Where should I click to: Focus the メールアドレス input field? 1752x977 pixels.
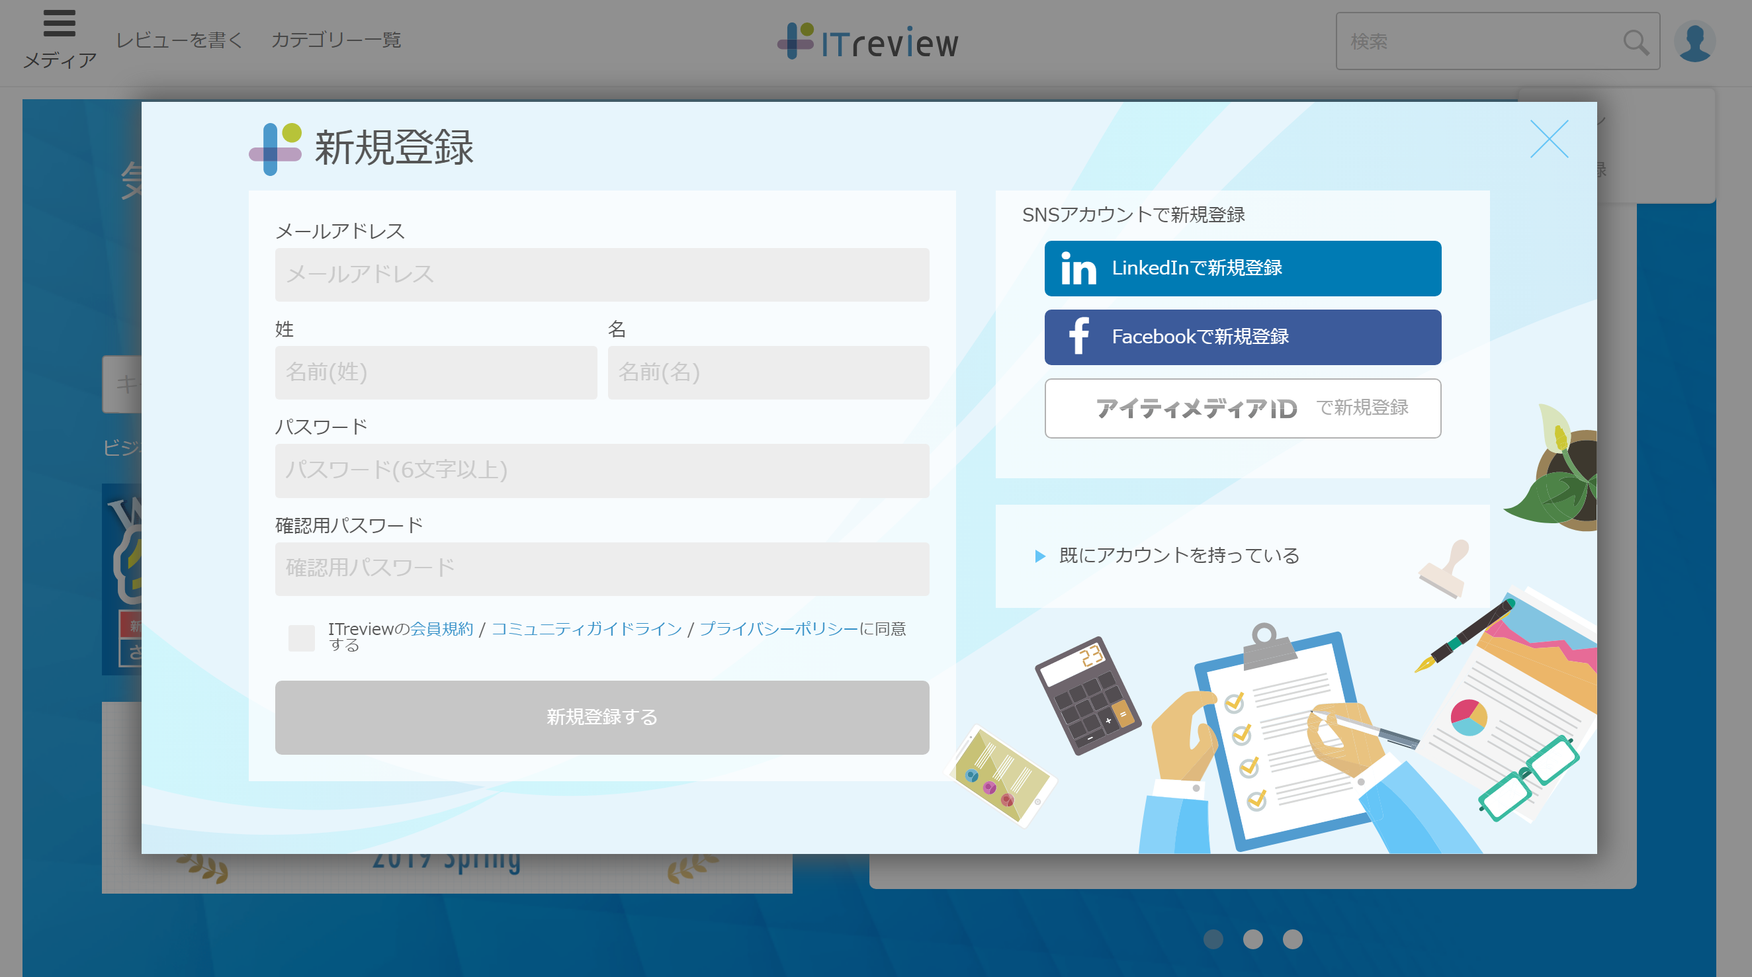(x=602, y=275)
